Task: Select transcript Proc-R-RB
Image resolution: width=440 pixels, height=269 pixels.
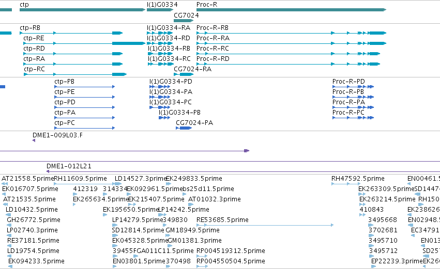Action: [x=213, y=28]
